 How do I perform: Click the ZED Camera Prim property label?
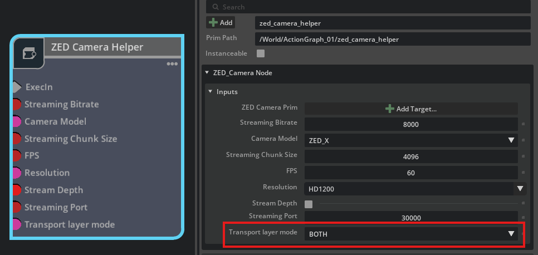[x=270, y=107]
